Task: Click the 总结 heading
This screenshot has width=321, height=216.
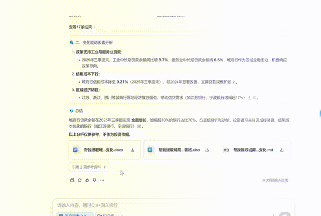Action: [79, 111]
